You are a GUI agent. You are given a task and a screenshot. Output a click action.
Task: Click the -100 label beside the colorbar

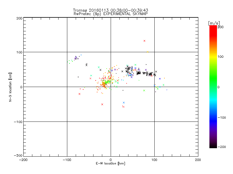coord(223,117)
